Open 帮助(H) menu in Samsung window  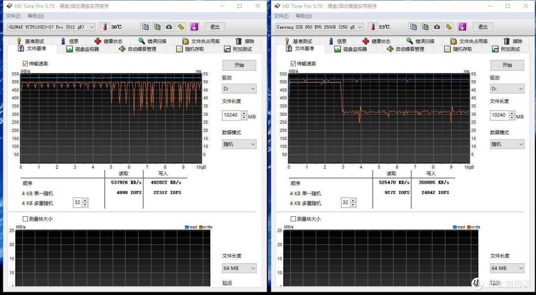point(304,16)
